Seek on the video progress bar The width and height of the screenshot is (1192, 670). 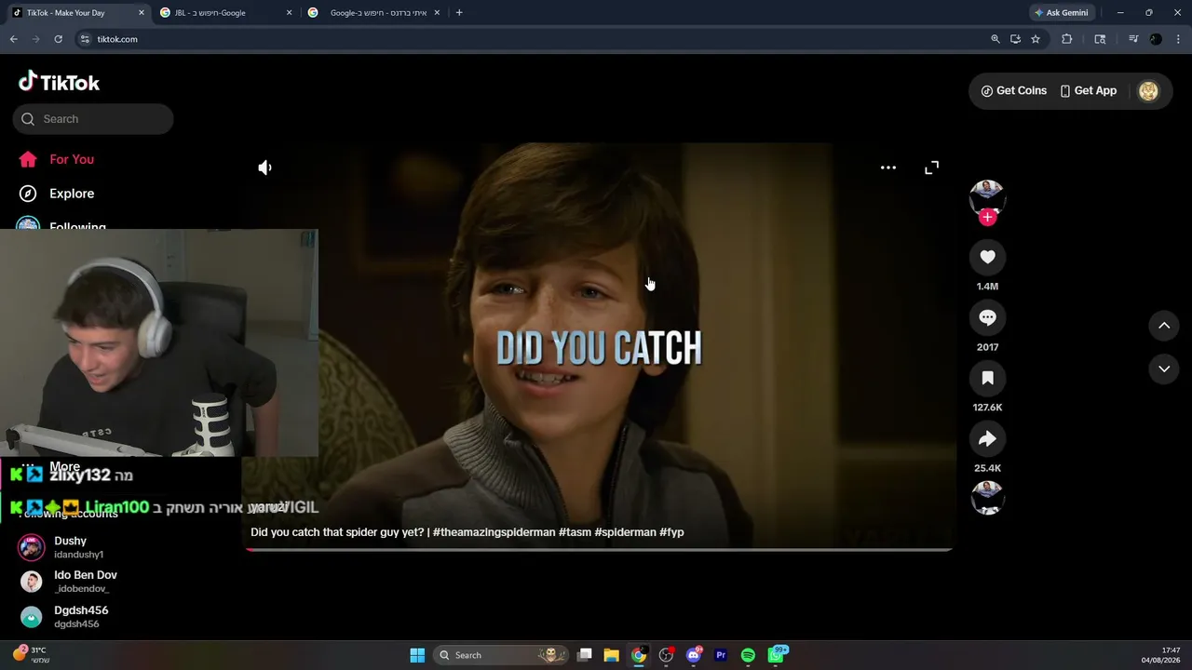point(599,549)
